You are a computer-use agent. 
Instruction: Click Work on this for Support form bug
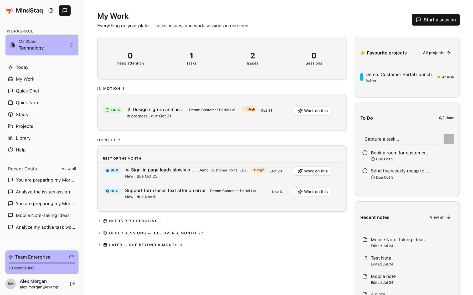pos(312,192)
